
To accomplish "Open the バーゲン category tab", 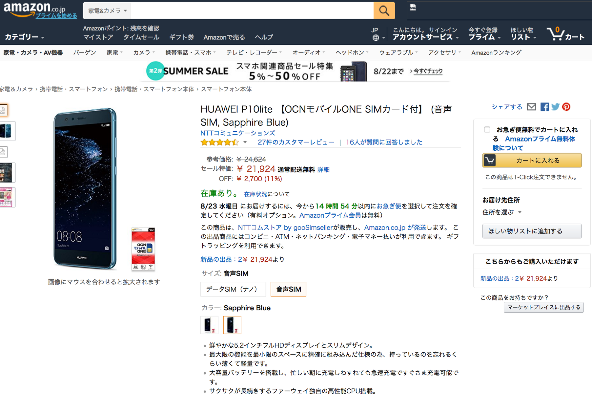I will click(x=85, y=53).
